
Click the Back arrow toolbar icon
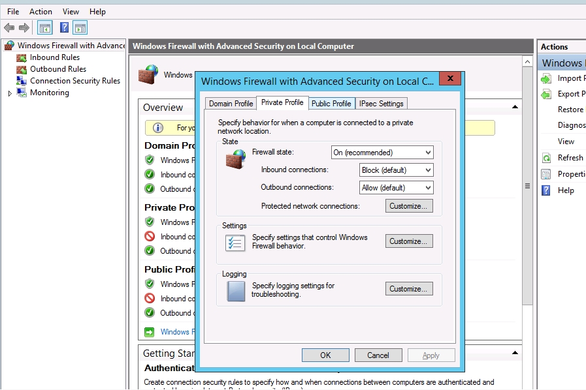pos(9,27)
